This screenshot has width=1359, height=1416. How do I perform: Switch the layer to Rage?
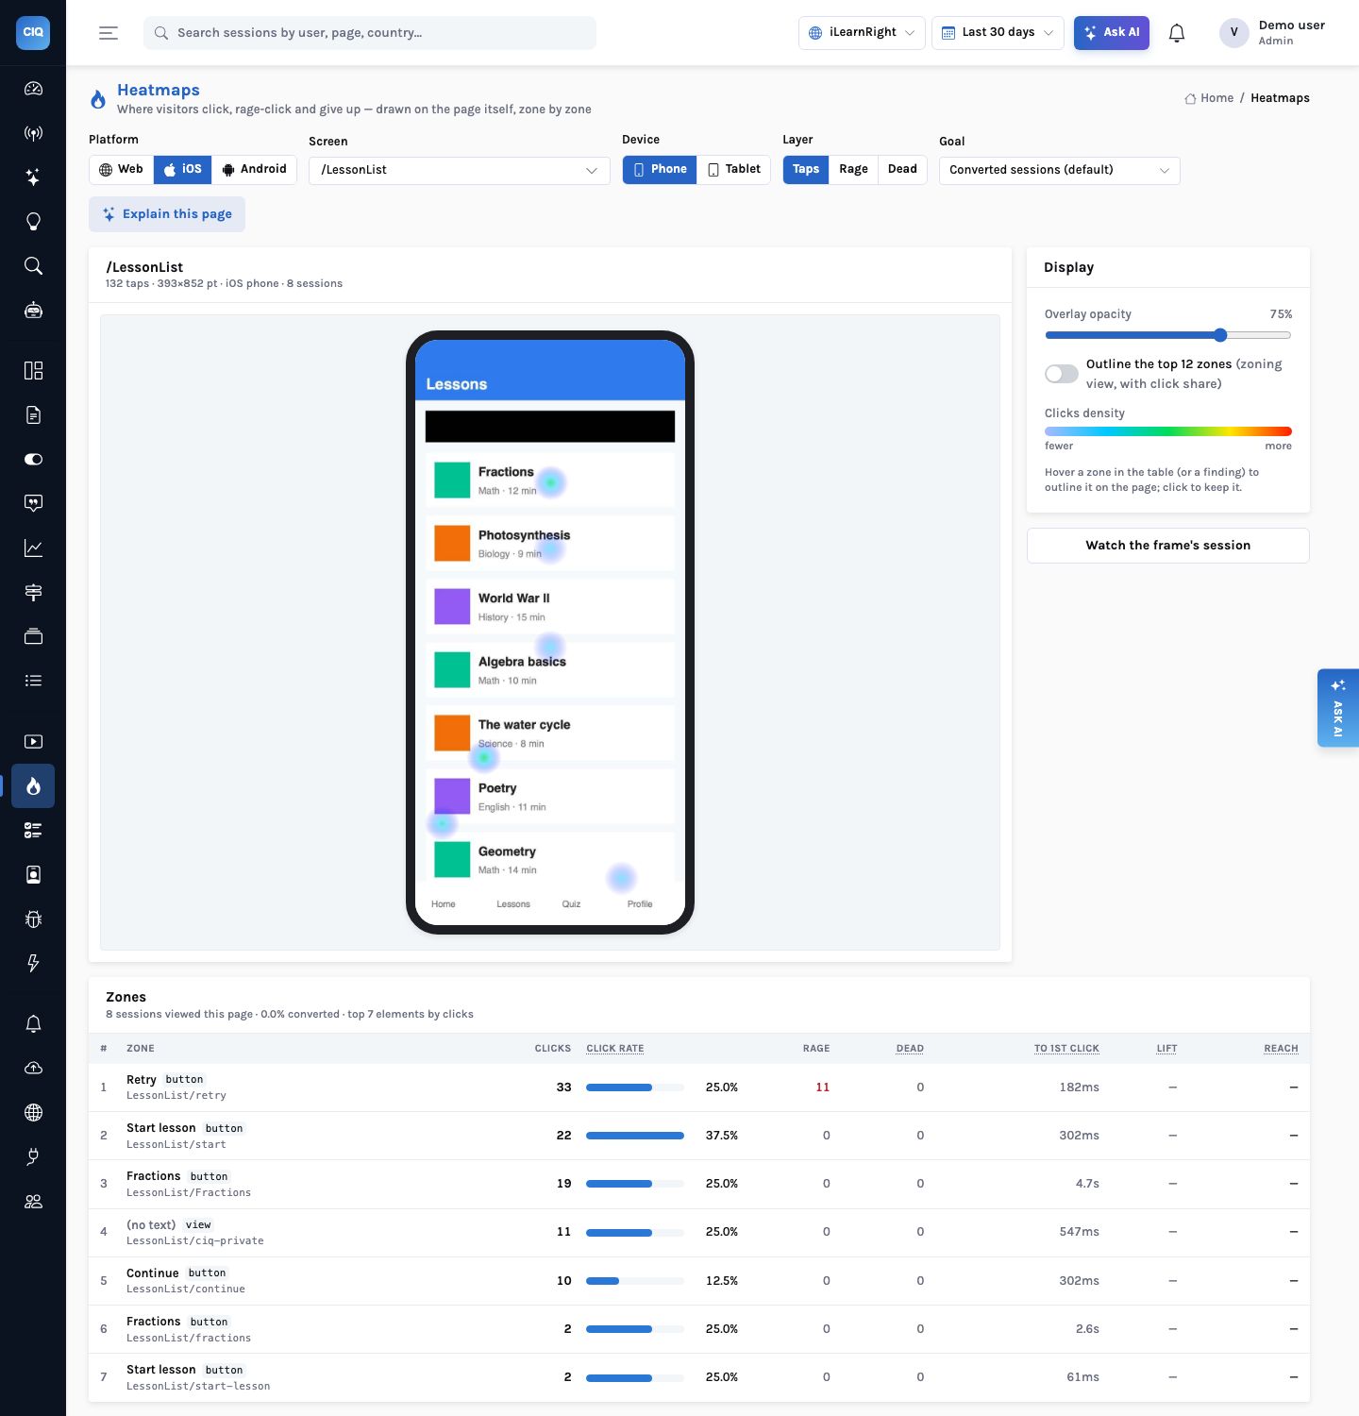pos(853,170)
